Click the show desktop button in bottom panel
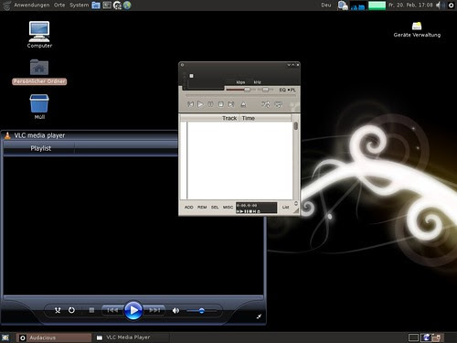Screen dimensions: 457x343 (x=5, y=338)
